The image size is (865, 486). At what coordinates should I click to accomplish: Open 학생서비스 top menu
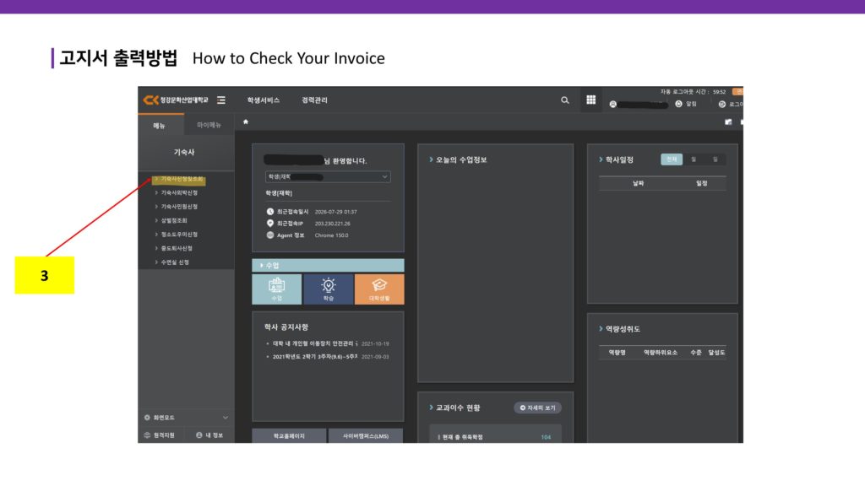click(x=264, y=100)
